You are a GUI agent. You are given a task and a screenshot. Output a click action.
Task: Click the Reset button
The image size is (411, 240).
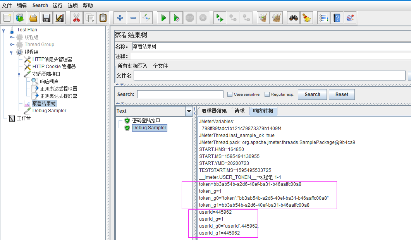342,94
